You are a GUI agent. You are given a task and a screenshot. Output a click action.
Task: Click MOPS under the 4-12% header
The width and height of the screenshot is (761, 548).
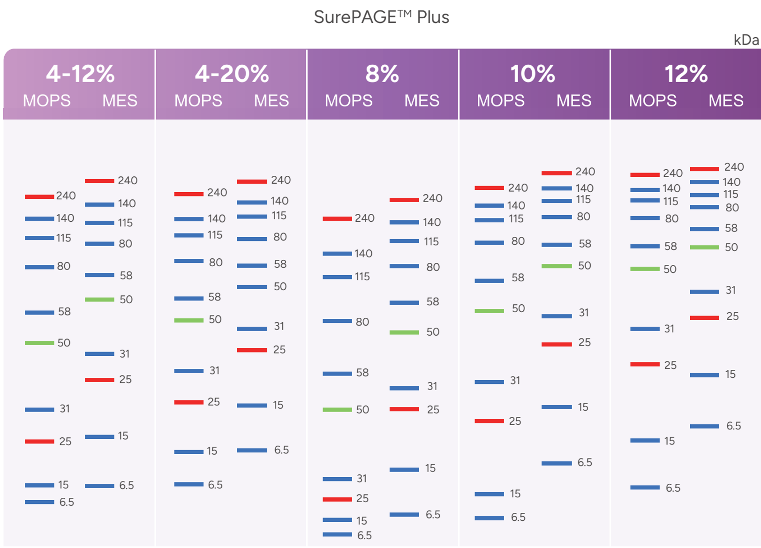coord(47,100)
